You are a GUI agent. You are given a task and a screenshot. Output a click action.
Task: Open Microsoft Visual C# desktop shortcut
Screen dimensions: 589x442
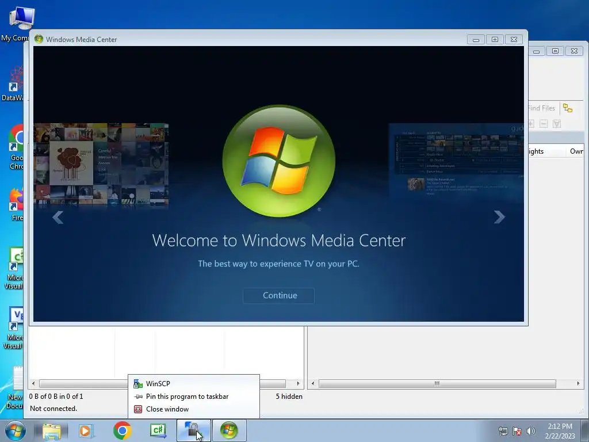click(x=14, y=268)
